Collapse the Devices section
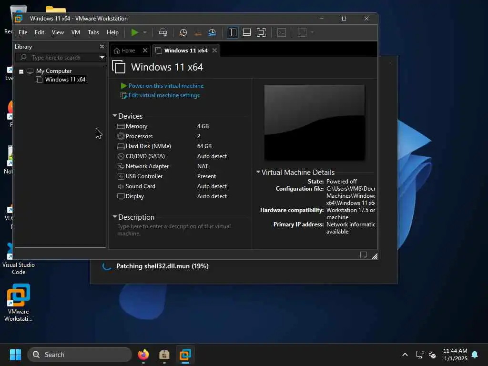Image resolution: width=488 pixels, height=366 pixels. click(114, 116)
